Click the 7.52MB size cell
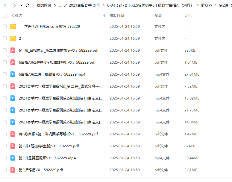The height and width of the screenshot is (182, 232). [x=191, y=86]
